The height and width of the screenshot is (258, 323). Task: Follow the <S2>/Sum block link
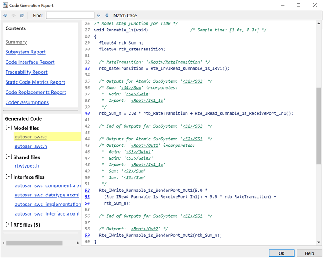tap(134, 171)
